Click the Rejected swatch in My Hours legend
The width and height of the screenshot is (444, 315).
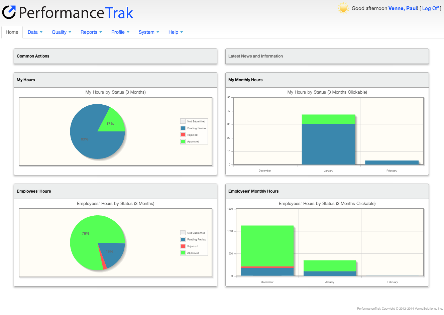click(183, 135)
